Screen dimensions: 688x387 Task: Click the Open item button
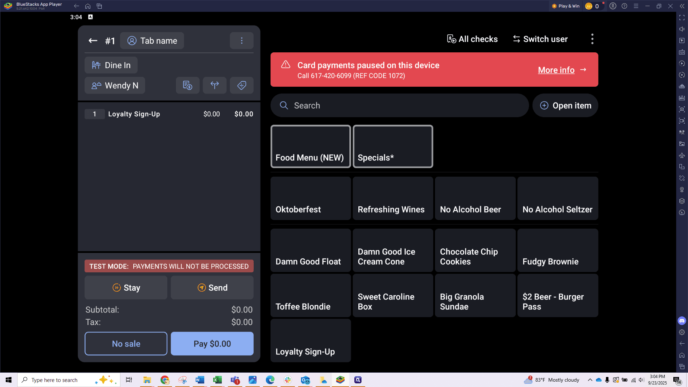tap(565, 105)
